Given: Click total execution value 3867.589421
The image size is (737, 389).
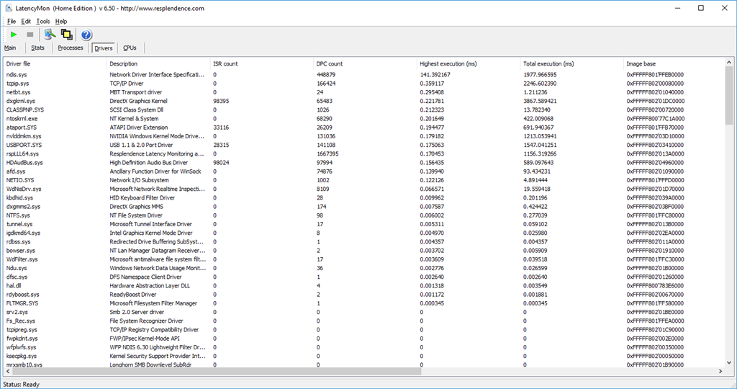Looking at the screenshot, I should [540, 101].
